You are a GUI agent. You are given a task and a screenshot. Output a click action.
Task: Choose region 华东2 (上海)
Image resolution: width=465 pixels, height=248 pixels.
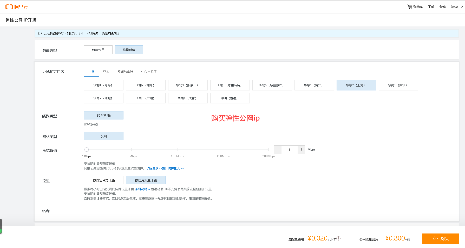pyautogui.click(x=356, y=85)
